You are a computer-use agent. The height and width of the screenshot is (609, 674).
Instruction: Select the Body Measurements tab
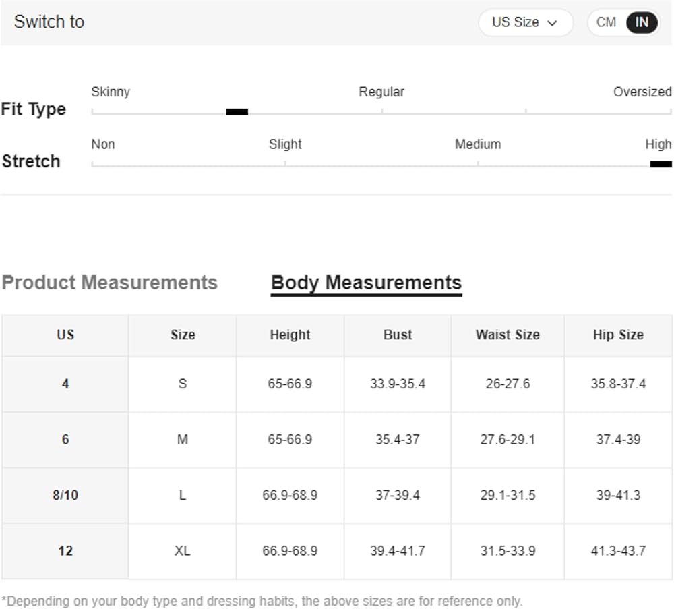(x=366, y=283)
